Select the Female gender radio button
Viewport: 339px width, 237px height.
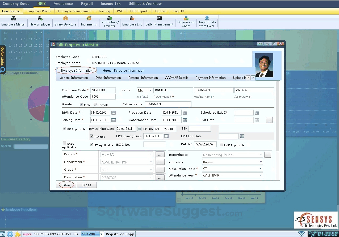[95, 105]
